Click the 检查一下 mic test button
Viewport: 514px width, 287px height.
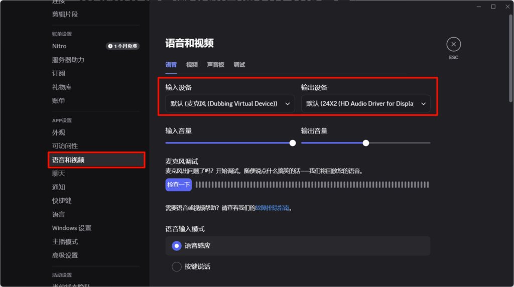tap(178, 185)
